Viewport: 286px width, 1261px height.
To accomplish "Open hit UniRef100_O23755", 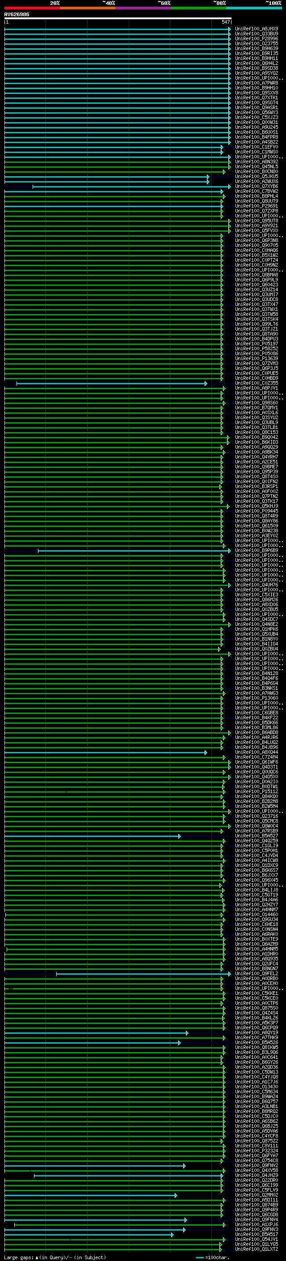I will 257,43.
